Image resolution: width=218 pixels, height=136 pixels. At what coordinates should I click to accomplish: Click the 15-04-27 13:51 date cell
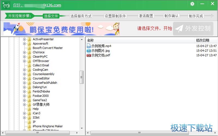click(207, 51)
